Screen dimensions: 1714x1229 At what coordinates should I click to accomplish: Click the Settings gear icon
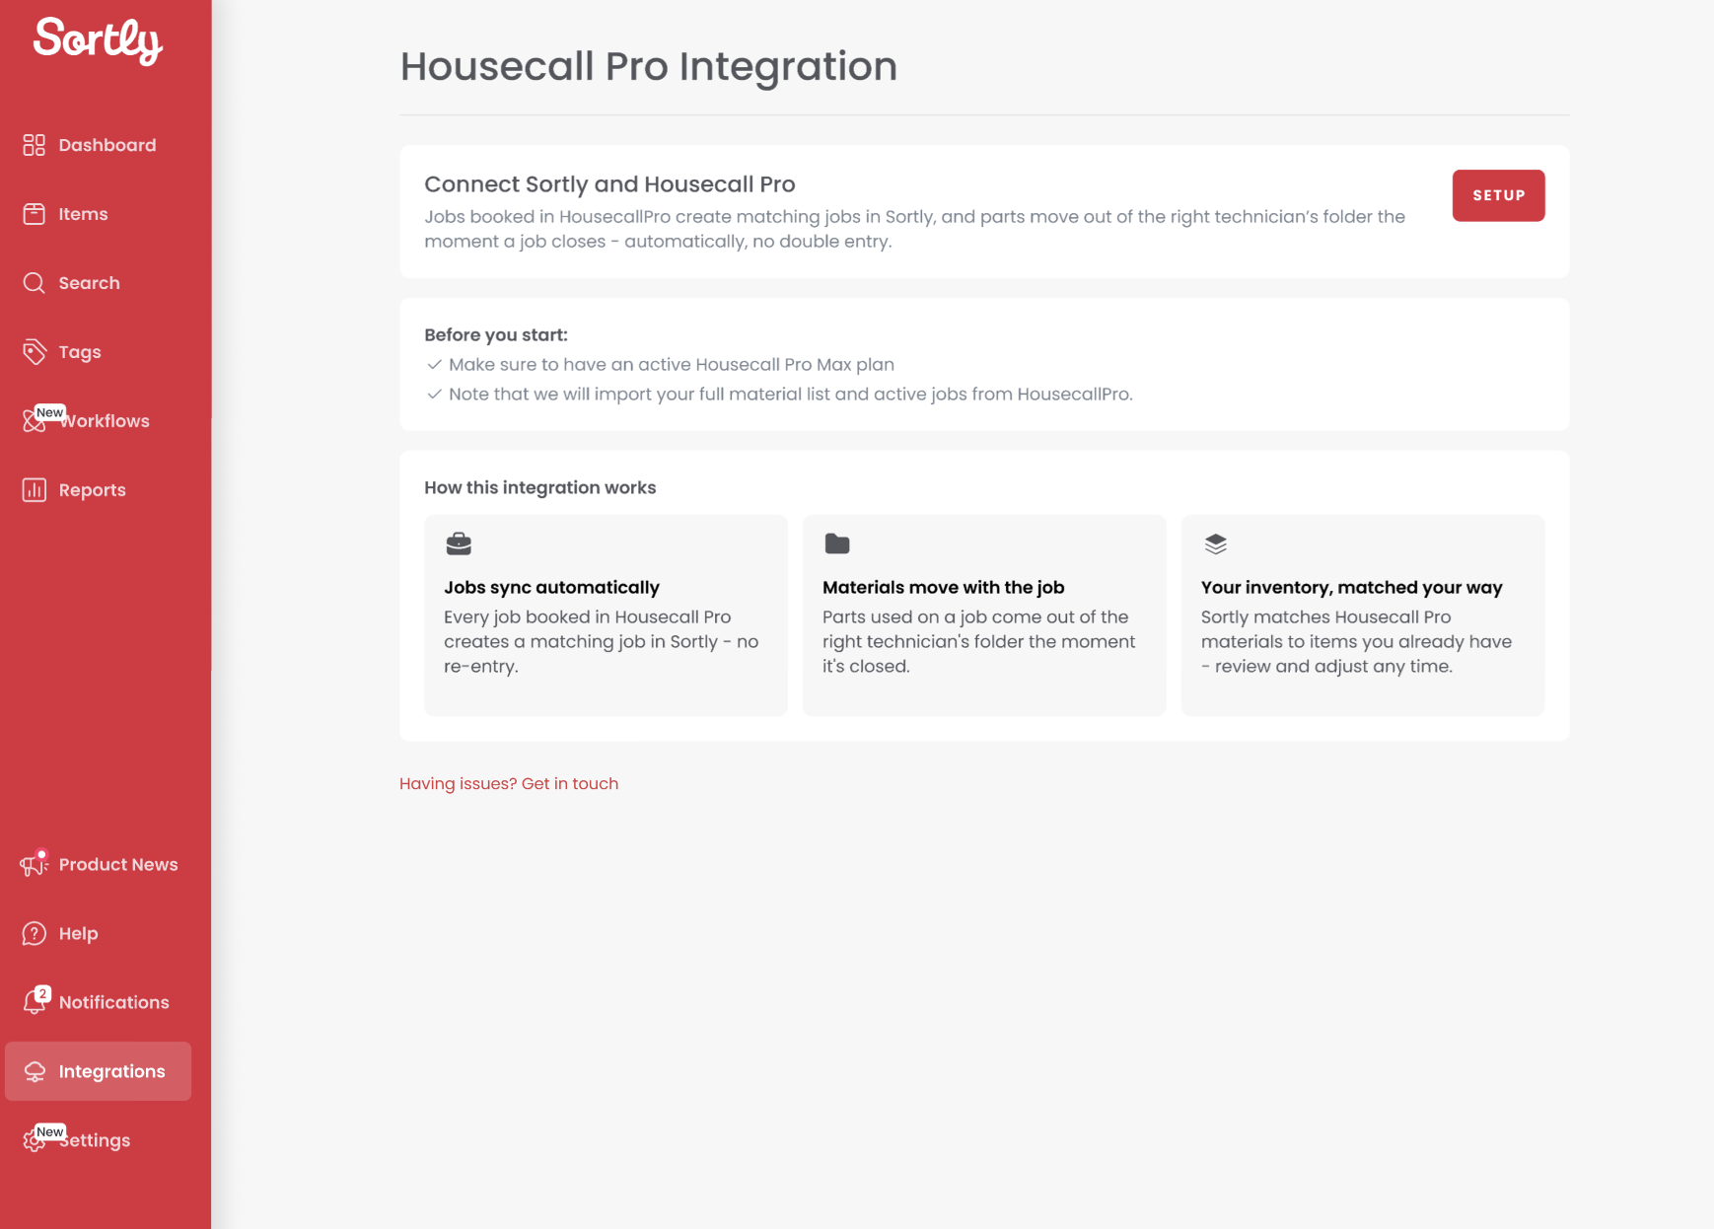35,1141
